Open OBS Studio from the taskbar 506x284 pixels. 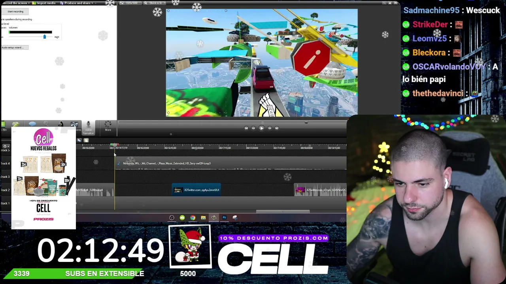172,218
